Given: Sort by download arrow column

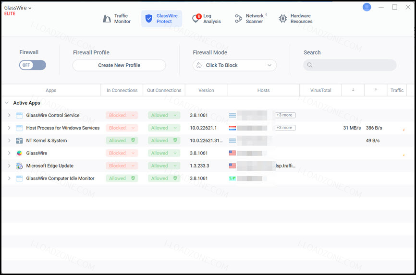Looking at the screenshot, I should tap(353, 90).
